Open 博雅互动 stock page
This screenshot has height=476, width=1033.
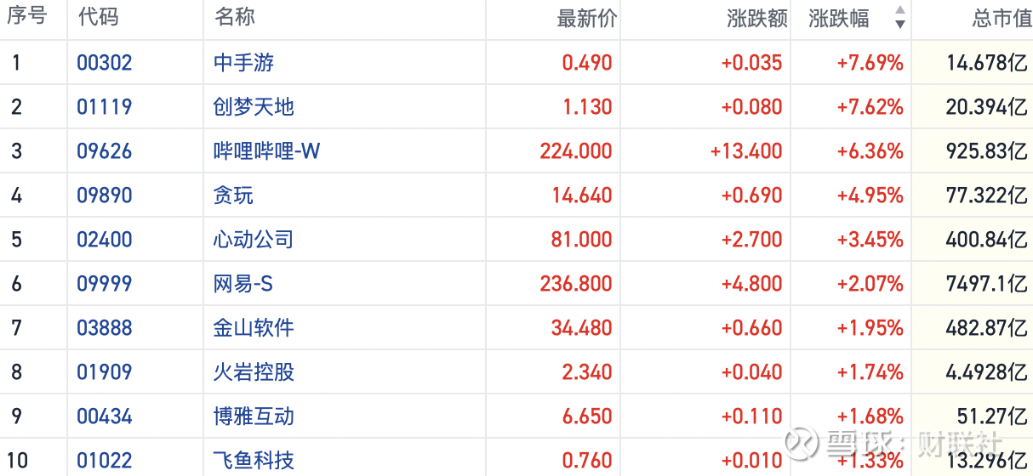coord(254,416)
